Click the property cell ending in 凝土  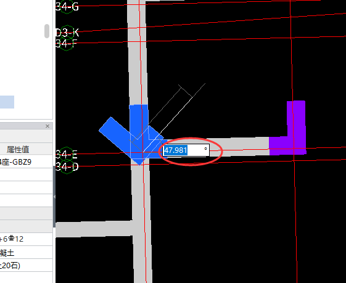pyautogui.click(x=27, y=253)
